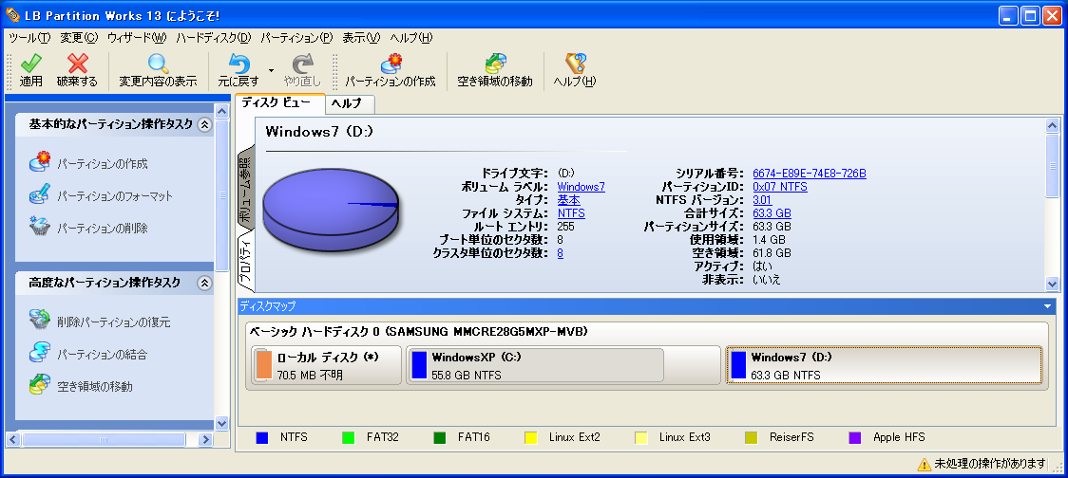Open the パーティション(P) menu
This screenshot has width=1068, height=478.
point(297,37)
